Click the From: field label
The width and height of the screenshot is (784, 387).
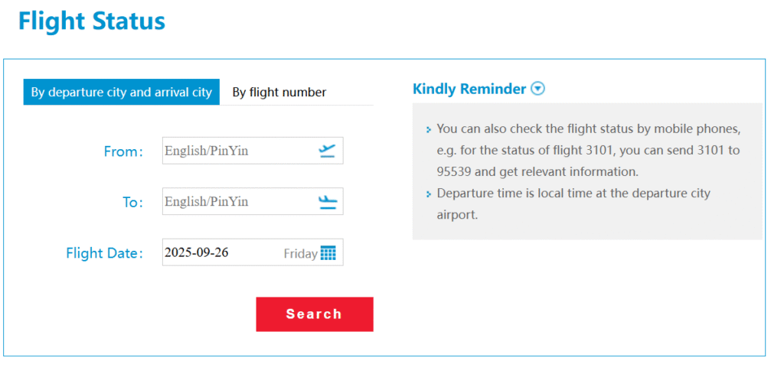[123, 151]
